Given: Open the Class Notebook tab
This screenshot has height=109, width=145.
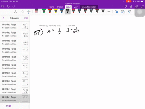Looking at the screenshot, I should pyautogui.click(x=89, y=7).
